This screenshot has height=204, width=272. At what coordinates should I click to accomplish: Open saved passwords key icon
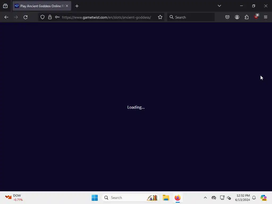[x=57, y=17]
